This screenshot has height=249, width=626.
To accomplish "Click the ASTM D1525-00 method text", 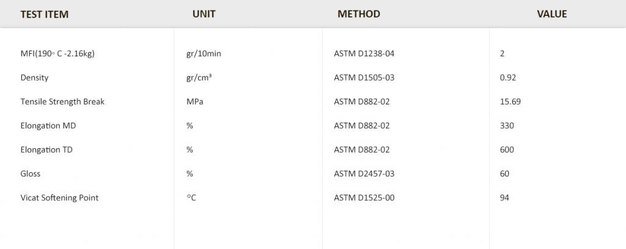I will coord(364,198).
